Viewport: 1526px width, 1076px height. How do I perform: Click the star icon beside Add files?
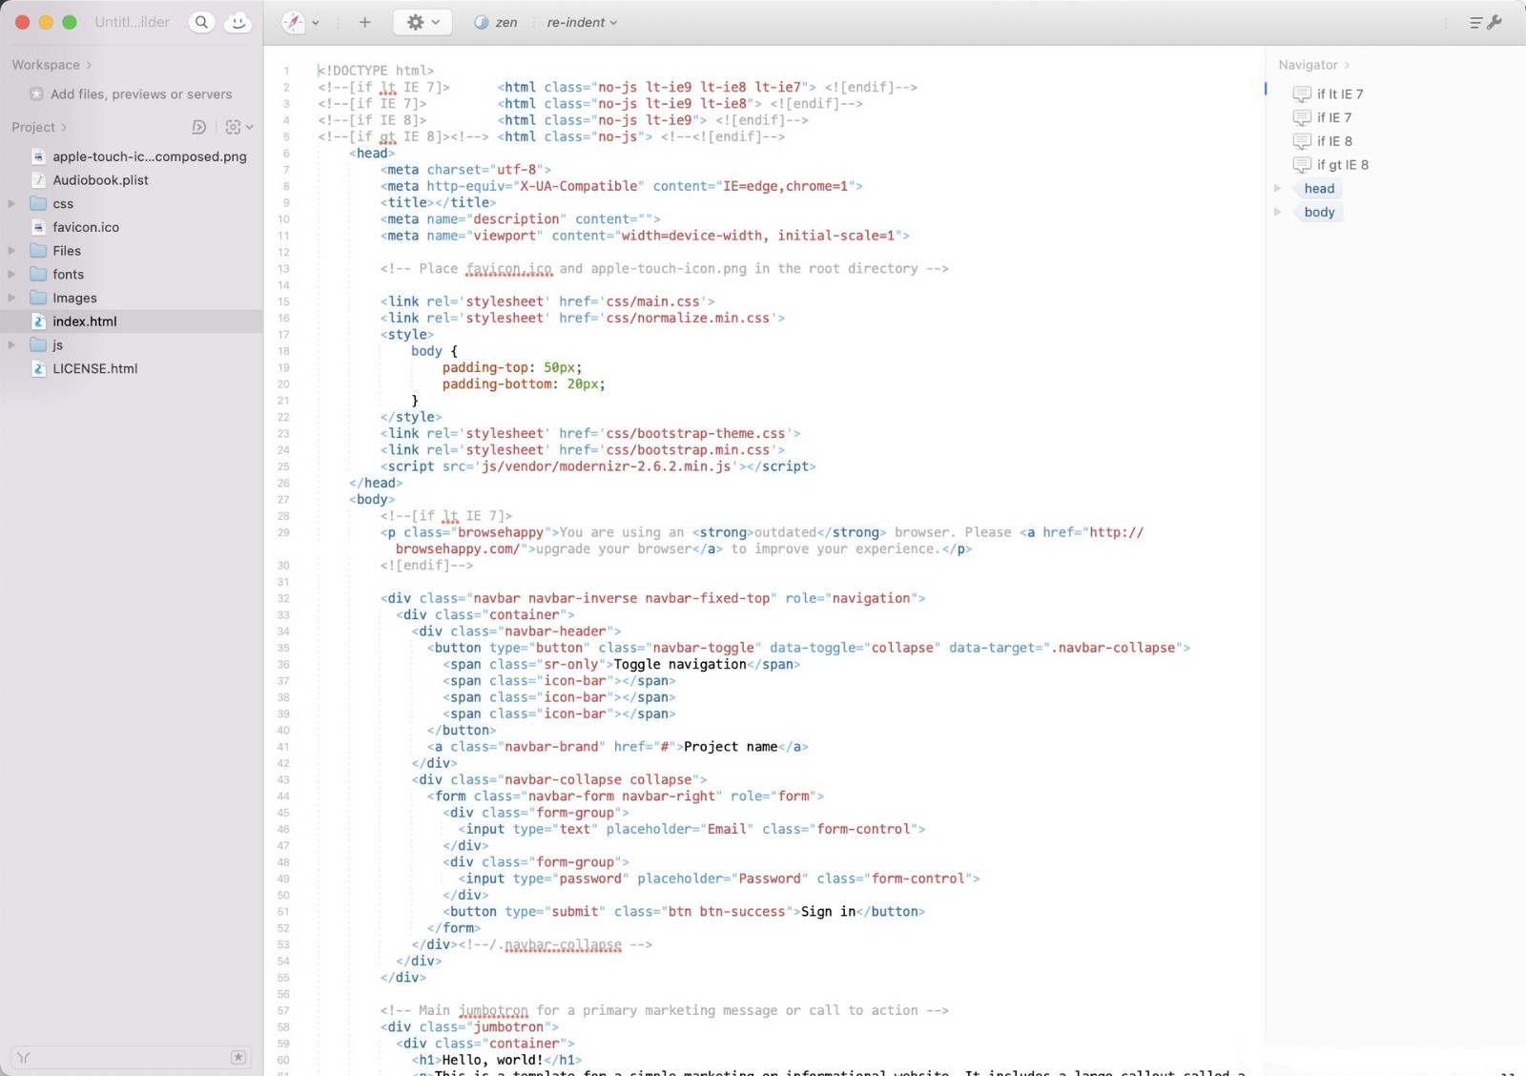tap(36, 94)
